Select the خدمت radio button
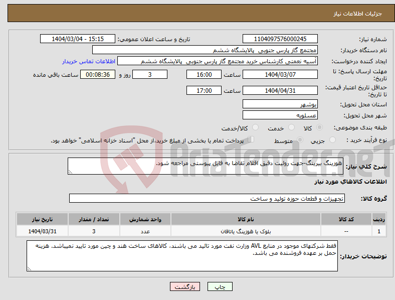The height and width of the screenshot is (300, 395). point(291,127)
